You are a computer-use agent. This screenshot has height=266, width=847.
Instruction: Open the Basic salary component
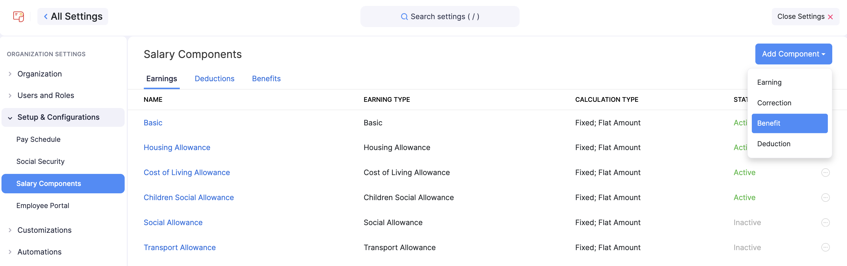click(153, 123)
